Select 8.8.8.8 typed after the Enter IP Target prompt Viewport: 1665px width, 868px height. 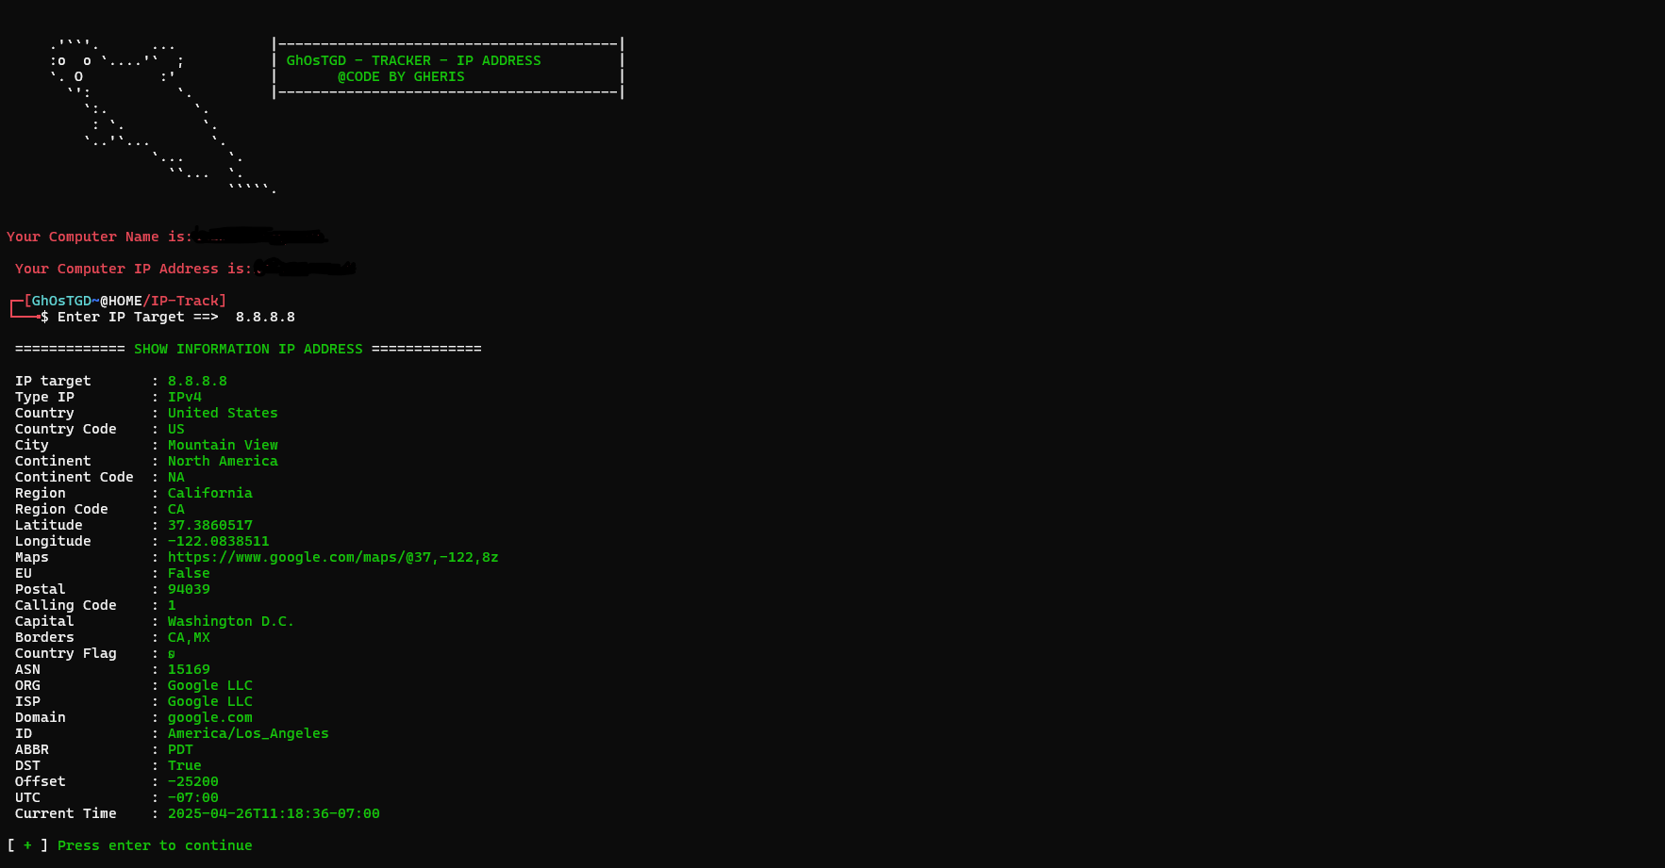[x=265, y=317]
